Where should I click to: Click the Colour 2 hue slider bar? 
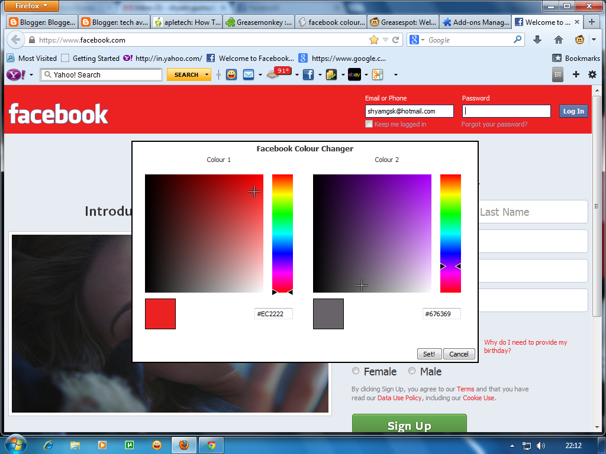[x=450, y=233]
